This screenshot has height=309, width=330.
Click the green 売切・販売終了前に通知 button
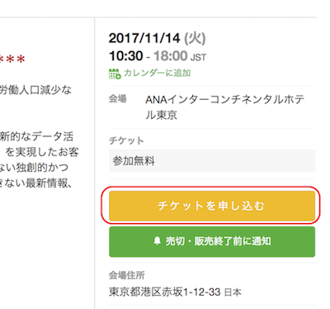point(212,241)
